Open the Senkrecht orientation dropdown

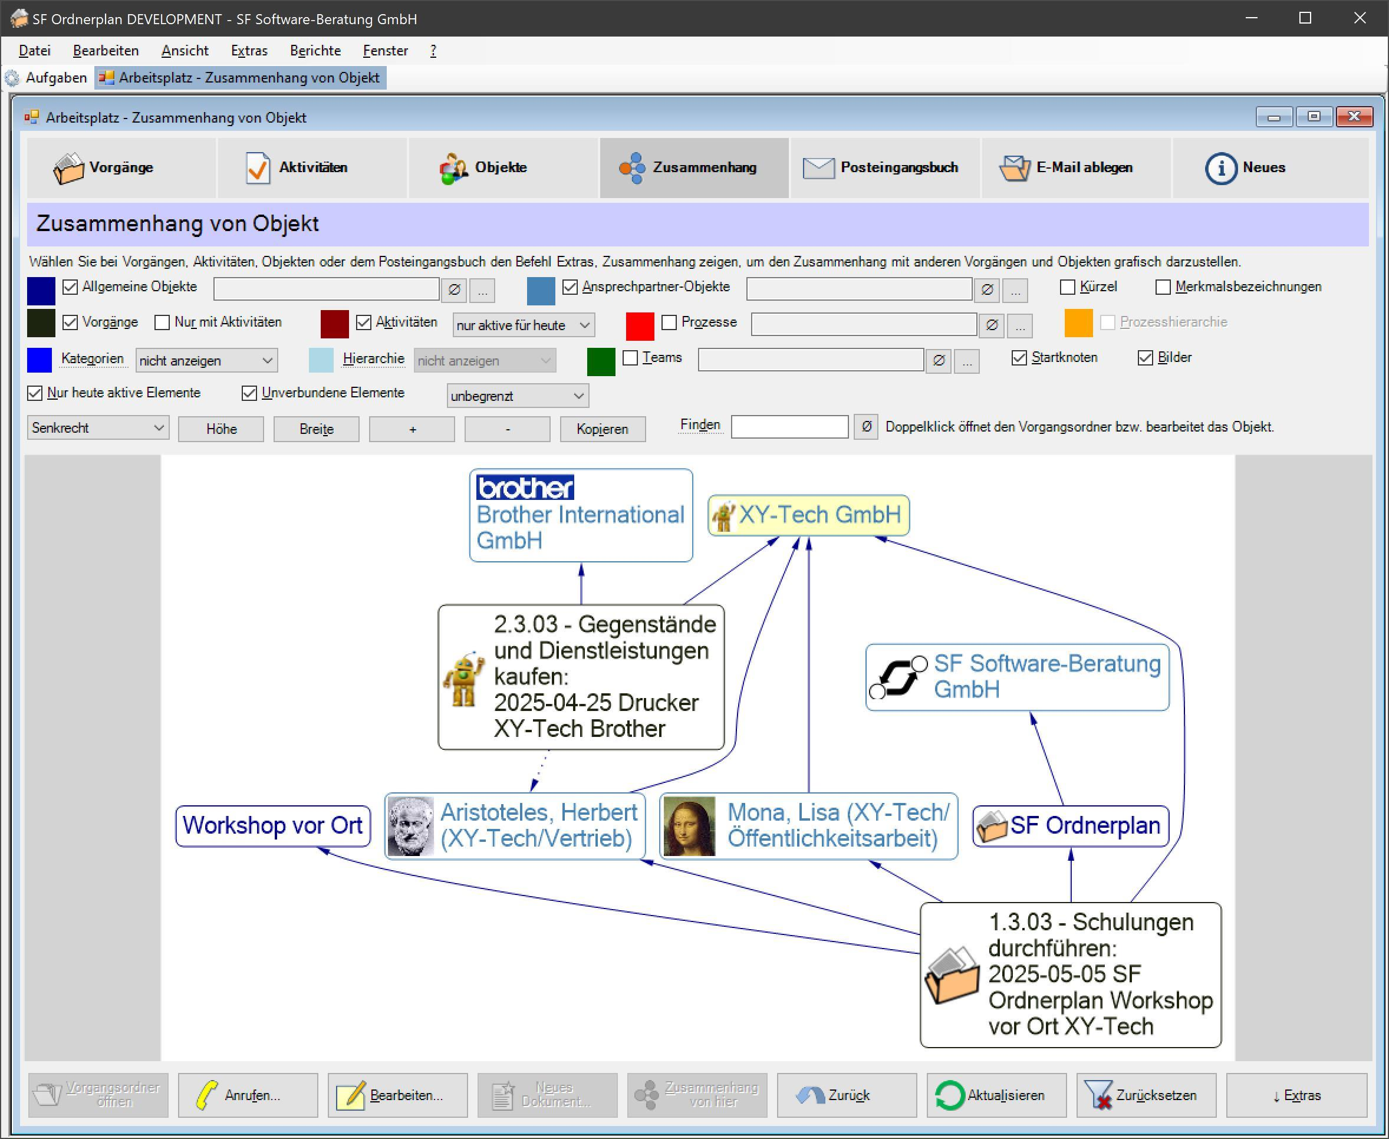(98, 428)
